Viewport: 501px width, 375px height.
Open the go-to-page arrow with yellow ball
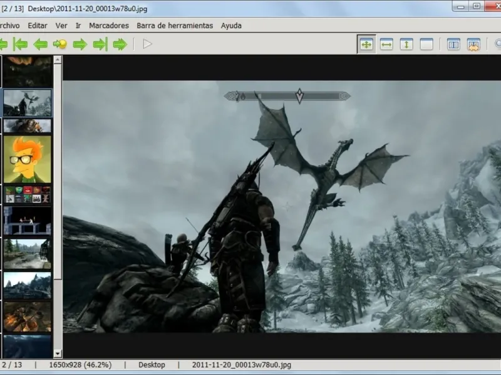[60, 44]
